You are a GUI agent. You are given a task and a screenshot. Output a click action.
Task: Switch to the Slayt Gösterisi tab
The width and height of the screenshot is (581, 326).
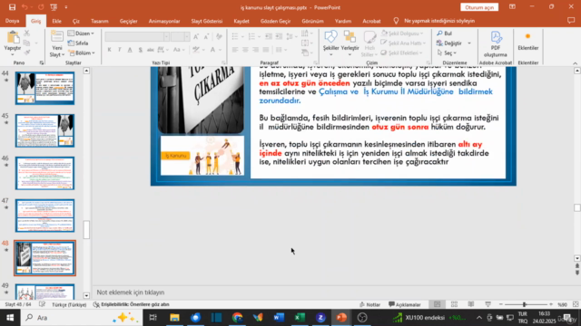(207, 21)
